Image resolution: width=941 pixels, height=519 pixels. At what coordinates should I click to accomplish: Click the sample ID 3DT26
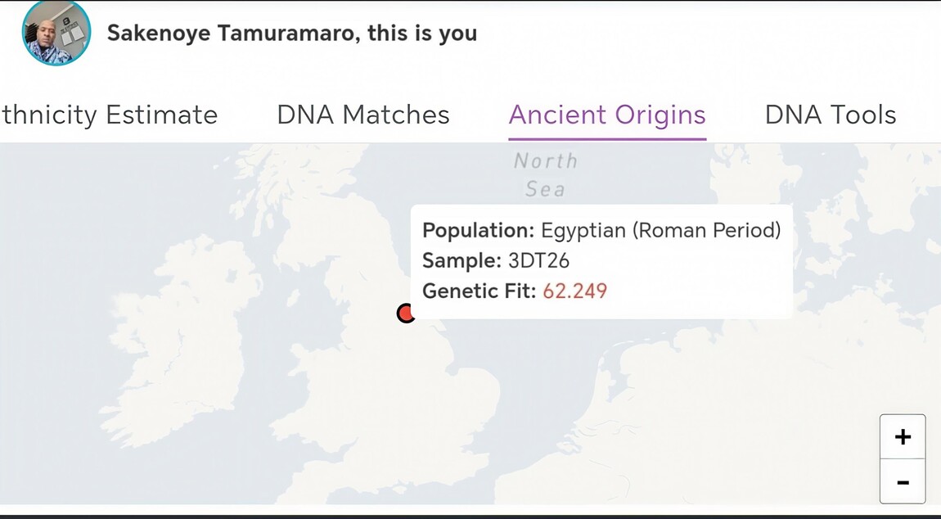(538, 261)
